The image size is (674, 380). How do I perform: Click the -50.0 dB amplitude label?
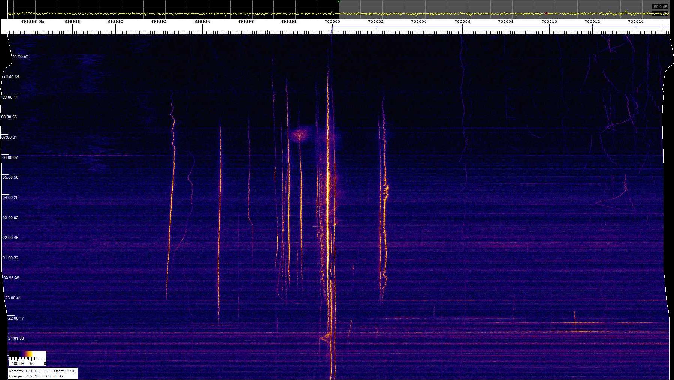[660, 7]
